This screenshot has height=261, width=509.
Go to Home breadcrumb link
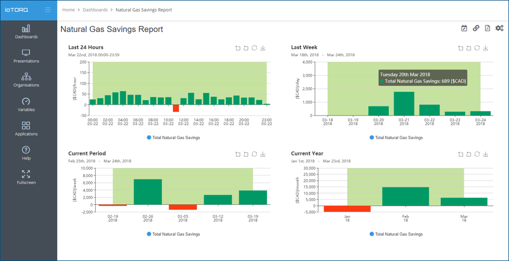click(x=68, y=10)
